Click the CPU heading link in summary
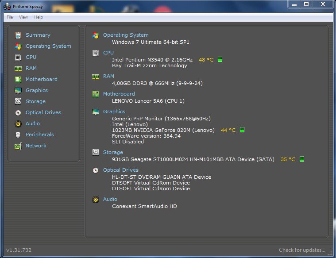 tap(108, 53)
